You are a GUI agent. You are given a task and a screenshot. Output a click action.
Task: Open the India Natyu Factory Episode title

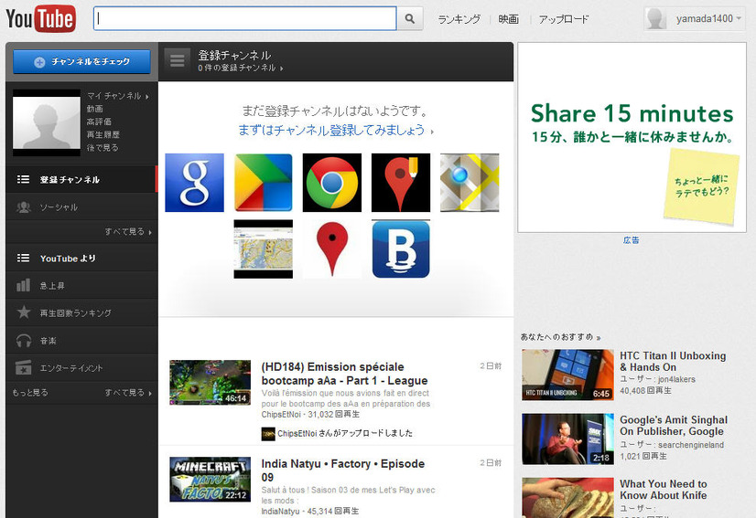[343, 470]
